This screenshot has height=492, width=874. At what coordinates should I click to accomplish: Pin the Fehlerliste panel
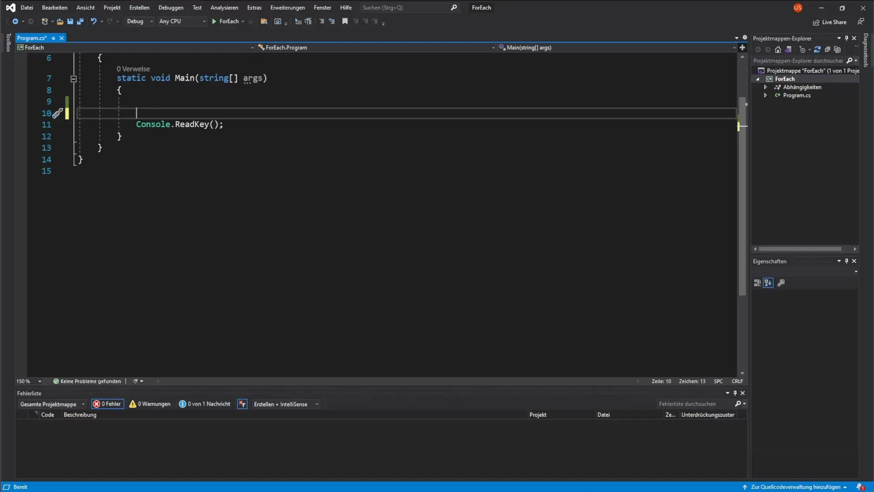click(735, 393)
